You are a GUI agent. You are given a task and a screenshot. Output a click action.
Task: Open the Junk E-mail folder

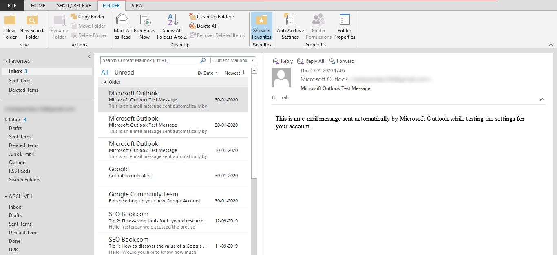(x=21, y=154)
